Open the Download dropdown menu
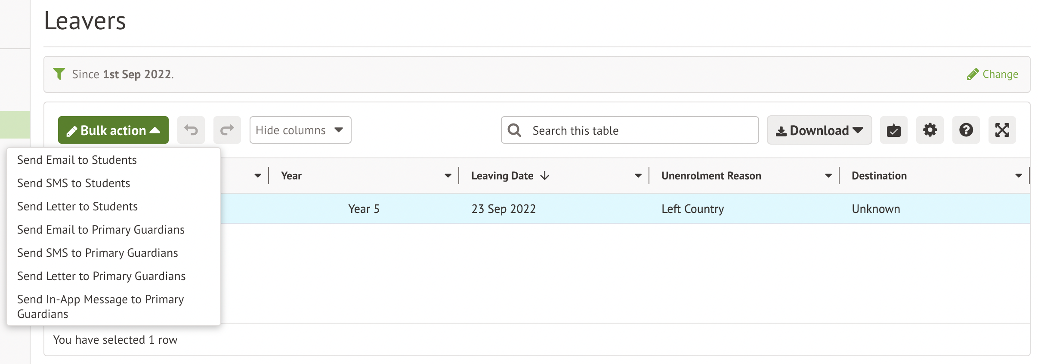The image size is (1038, 364). 819,130
